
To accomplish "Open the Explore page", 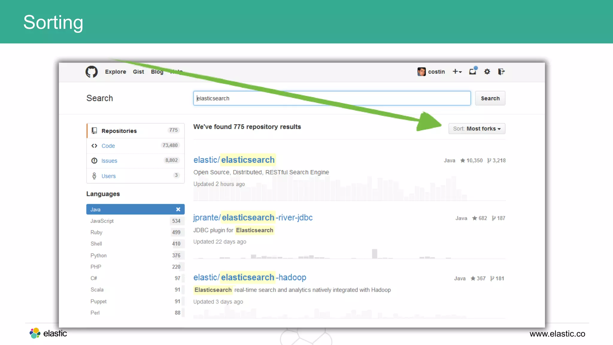I will [x=116, y=72].
